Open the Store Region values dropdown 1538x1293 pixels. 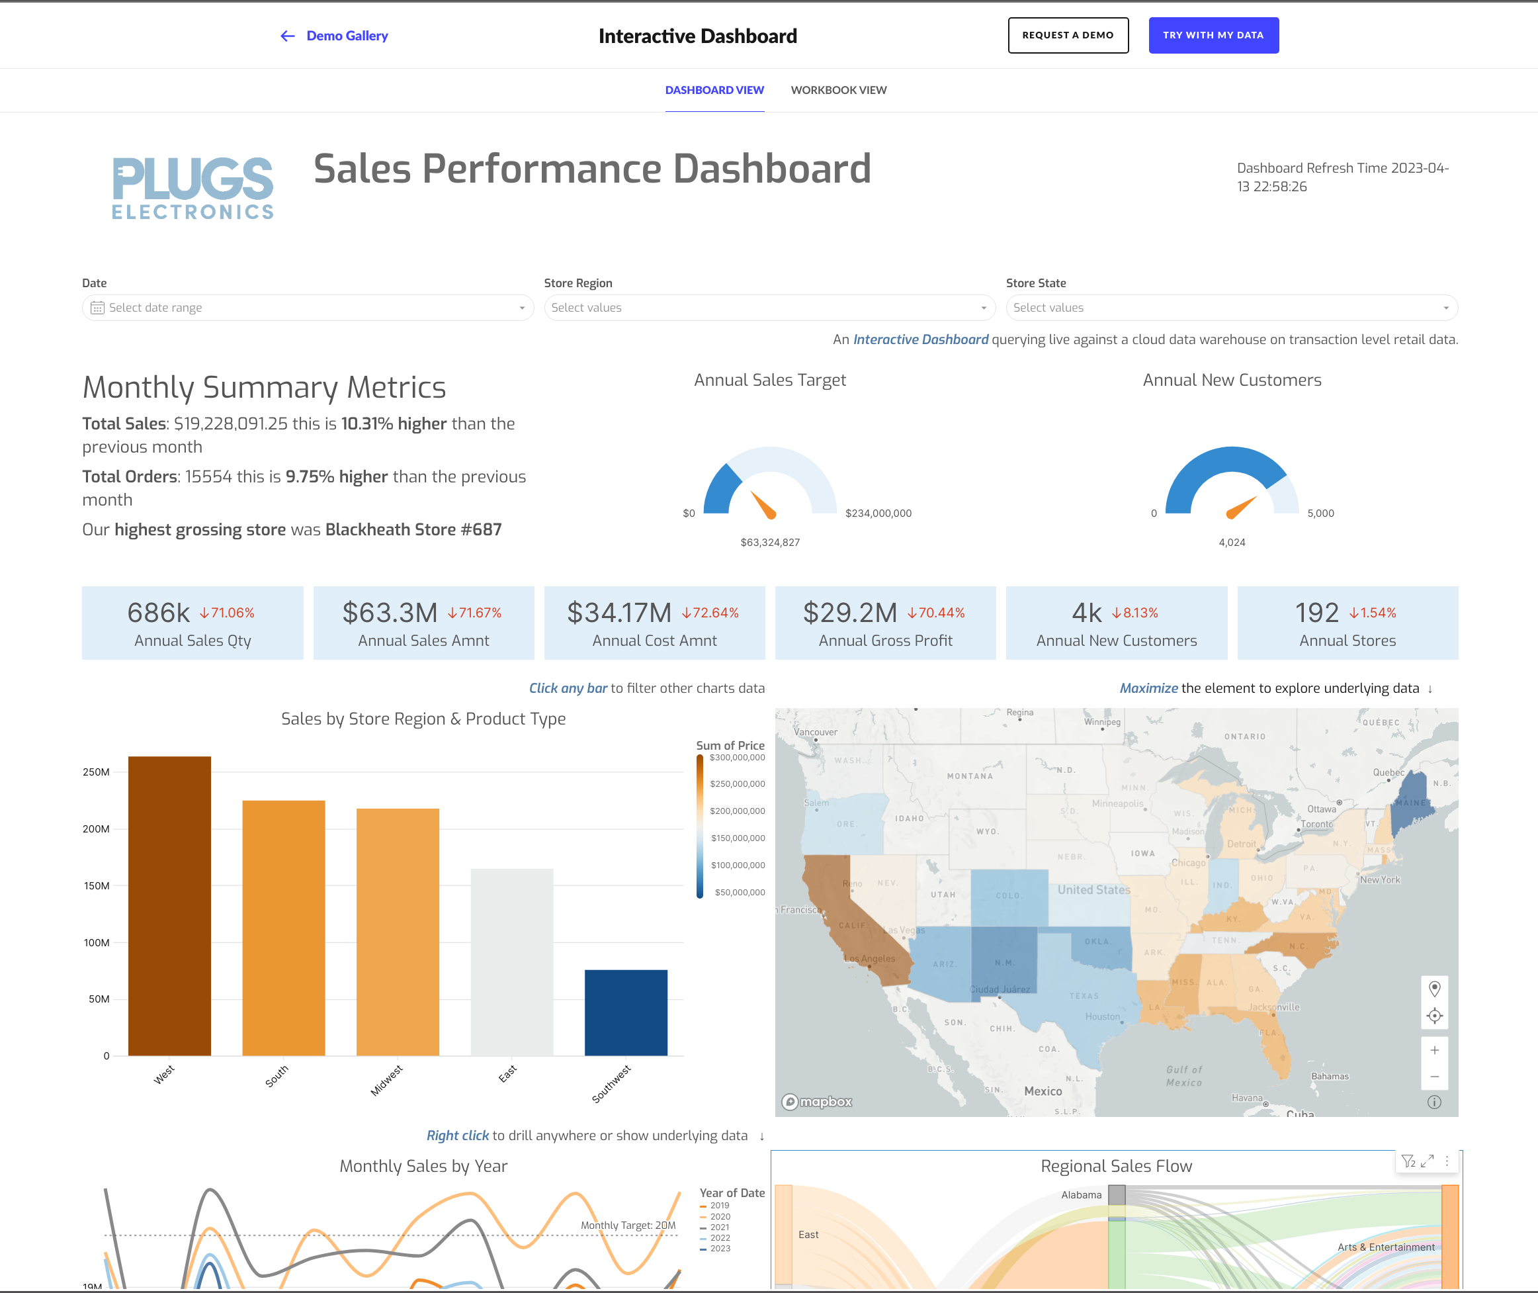pyautogui.click(x=982, y=308)
